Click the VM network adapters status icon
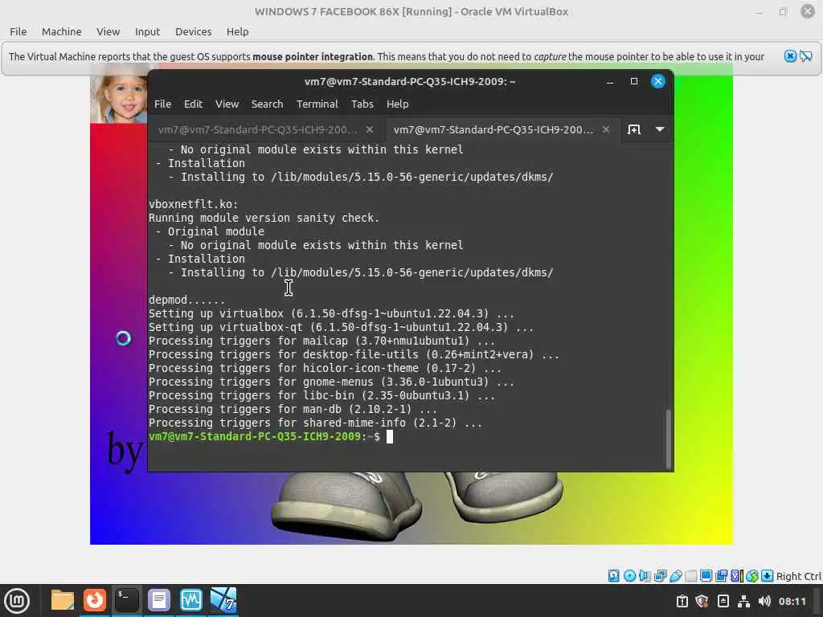 pyautogui.click(x=660, y=576)
